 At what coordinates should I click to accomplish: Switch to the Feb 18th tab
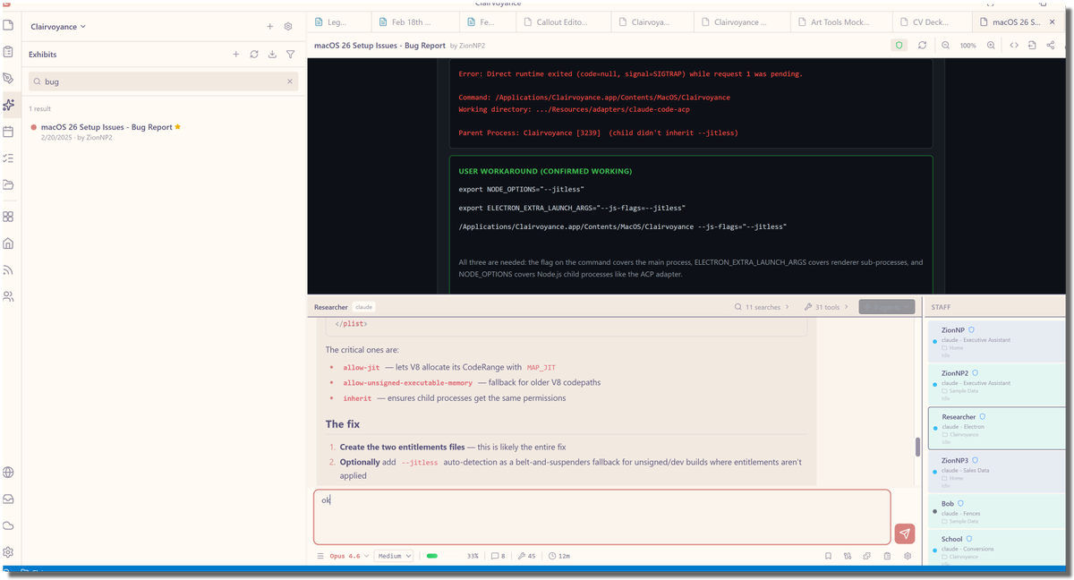[416, 21]
